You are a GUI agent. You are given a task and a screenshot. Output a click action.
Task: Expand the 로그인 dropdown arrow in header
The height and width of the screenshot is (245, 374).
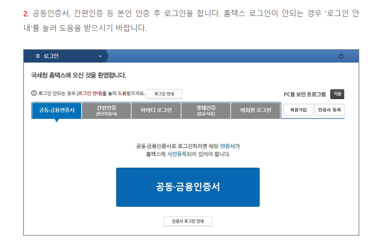[100, 56]
